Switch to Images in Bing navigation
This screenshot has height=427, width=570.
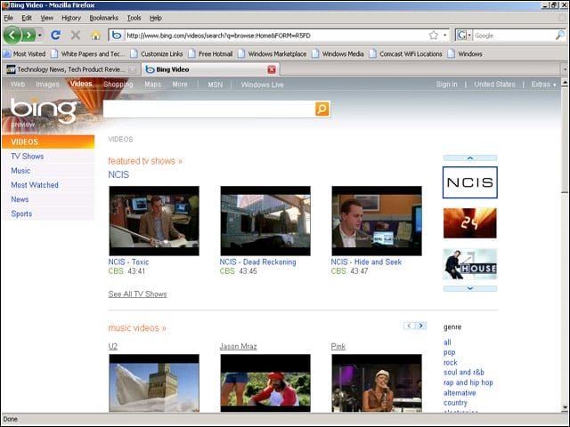coord(47,85)
